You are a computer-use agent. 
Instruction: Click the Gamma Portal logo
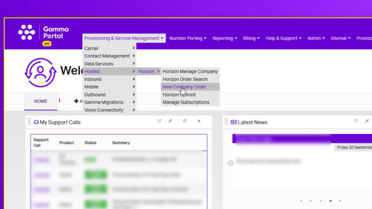click(43, 32)
